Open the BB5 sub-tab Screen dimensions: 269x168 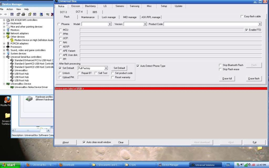coord(95,12)
